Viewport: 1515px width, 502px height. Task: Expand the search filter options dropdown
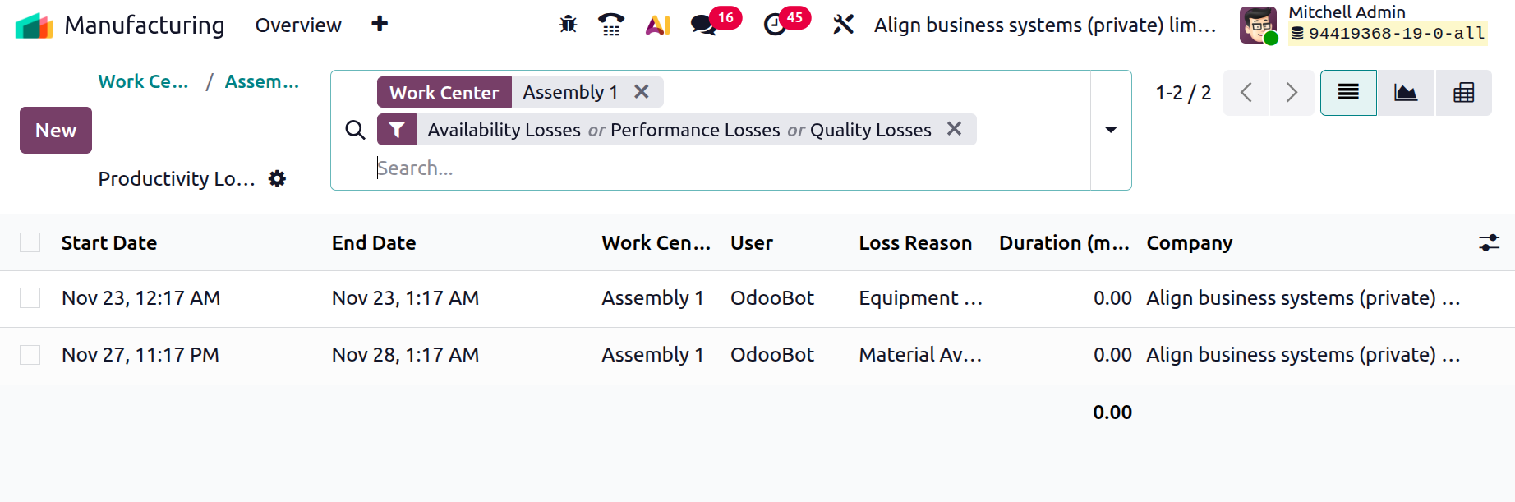pos(1111,130)
